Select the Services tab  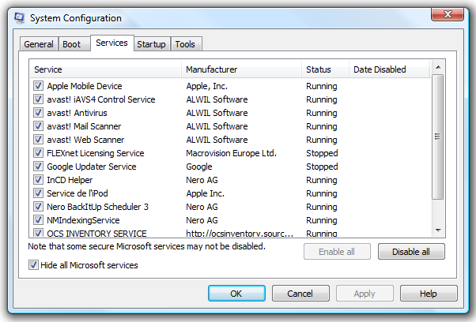coord(111,43)
